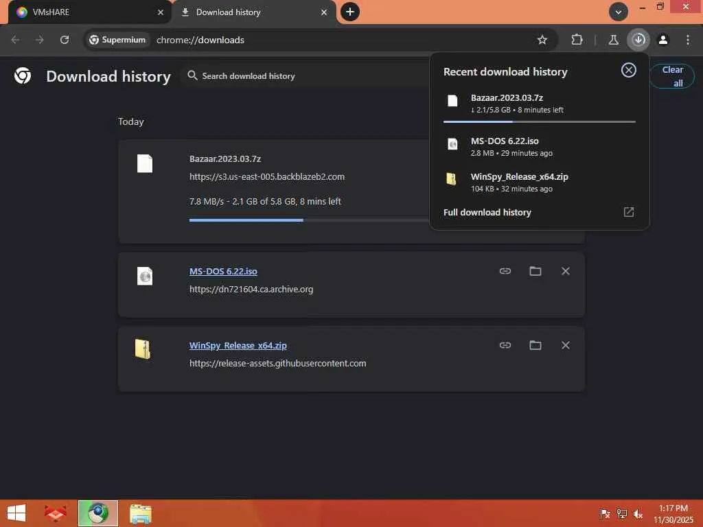Viewport: 703px width, 527px height.
Task: Open the three-dot browser menu
Action: pos(688,40)
